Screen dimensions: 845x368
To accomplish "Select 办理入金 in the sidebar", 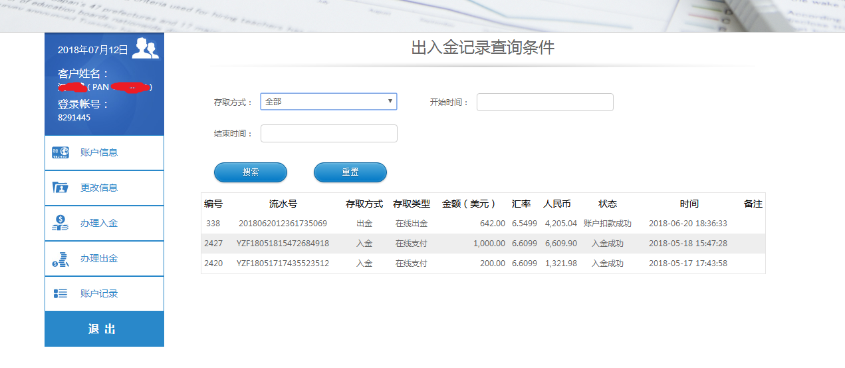I will pyautogui.click(x=99, y=223).
